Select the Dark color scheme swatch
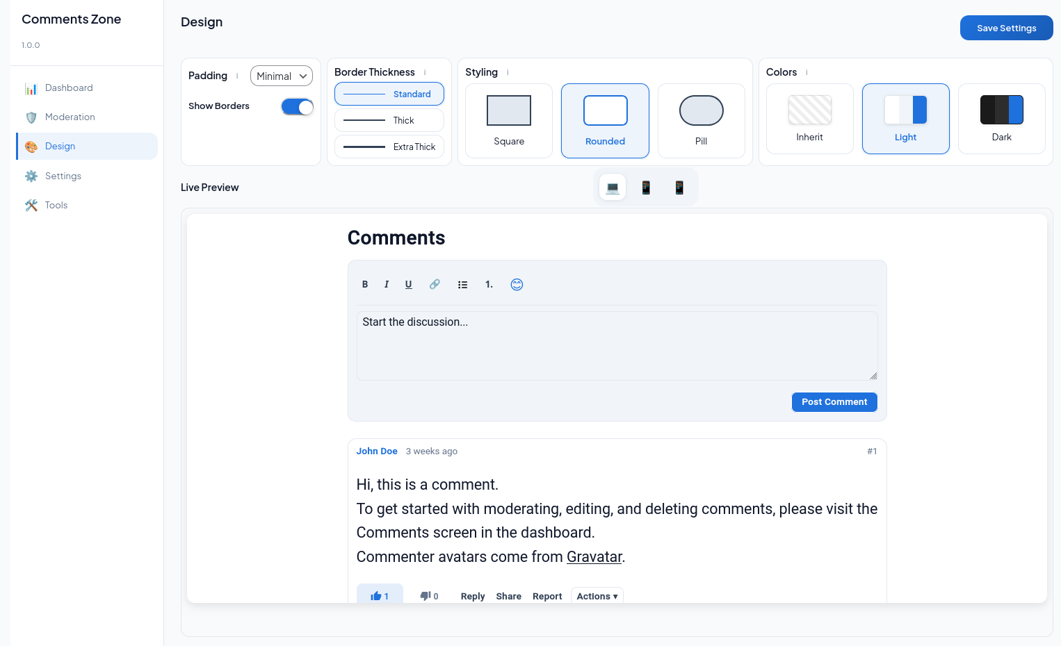Viewport: 1061px width, 646px height. (x=1001, y=119)
